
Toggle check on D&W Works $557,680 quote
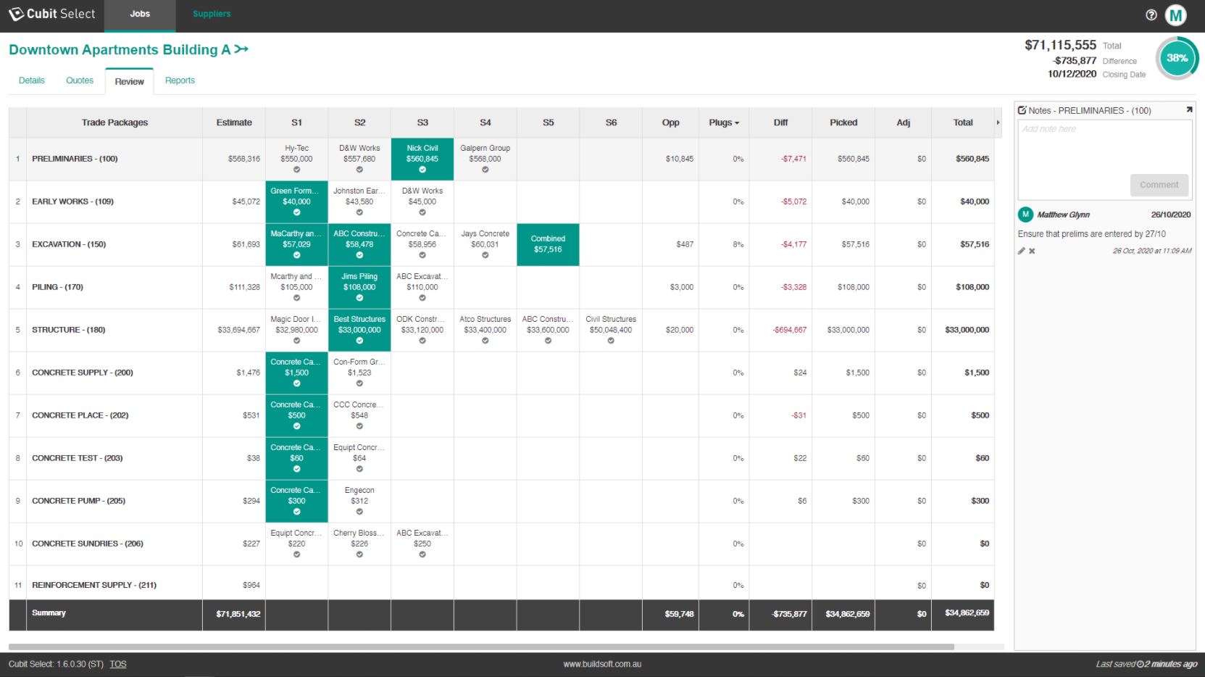pyautogui.click(x=359, y=170)
